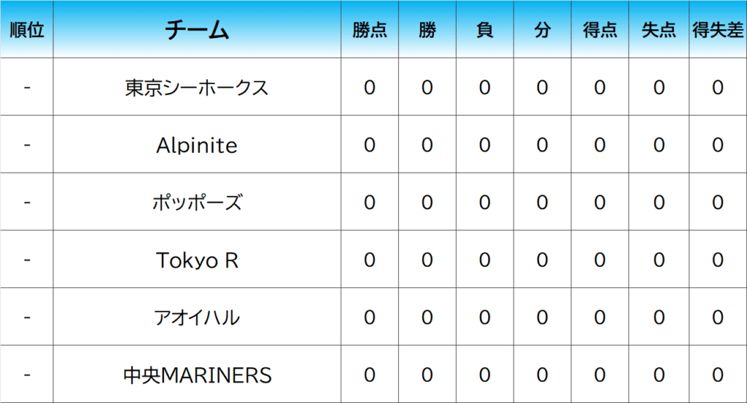Select 中央MARINERS 失点 value
The image size is (747, 403).
tap(659, 375)
